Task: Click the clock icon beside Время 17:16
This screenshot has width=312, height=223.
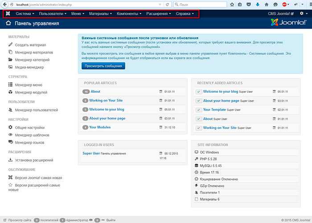Action: click(x=197, y=172)
